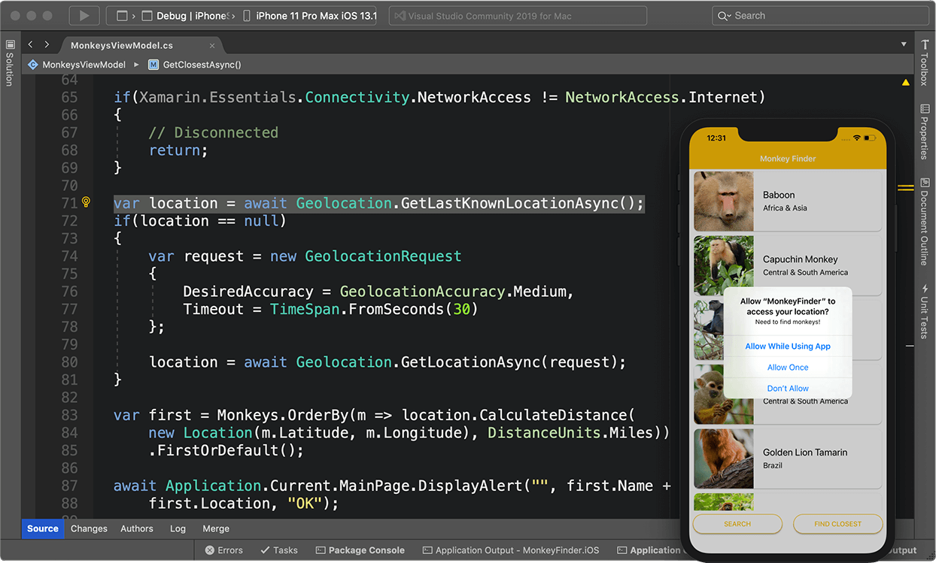The width and height of the screenshot is (936, 563).
Task: Select the Baboon thumbnail in Monkey Finder
Action: tap(723, 201)
